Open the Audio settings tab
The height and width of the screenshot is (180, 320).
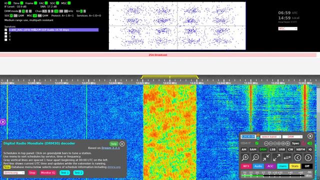(x=258, y=166)
